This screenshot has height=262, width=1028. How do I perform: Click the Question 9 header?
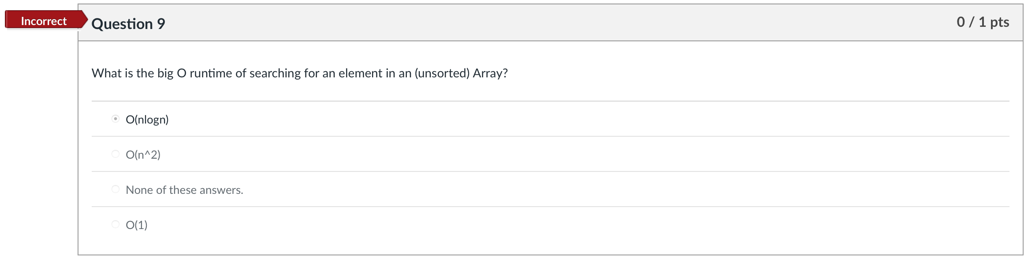click(128, 23)
